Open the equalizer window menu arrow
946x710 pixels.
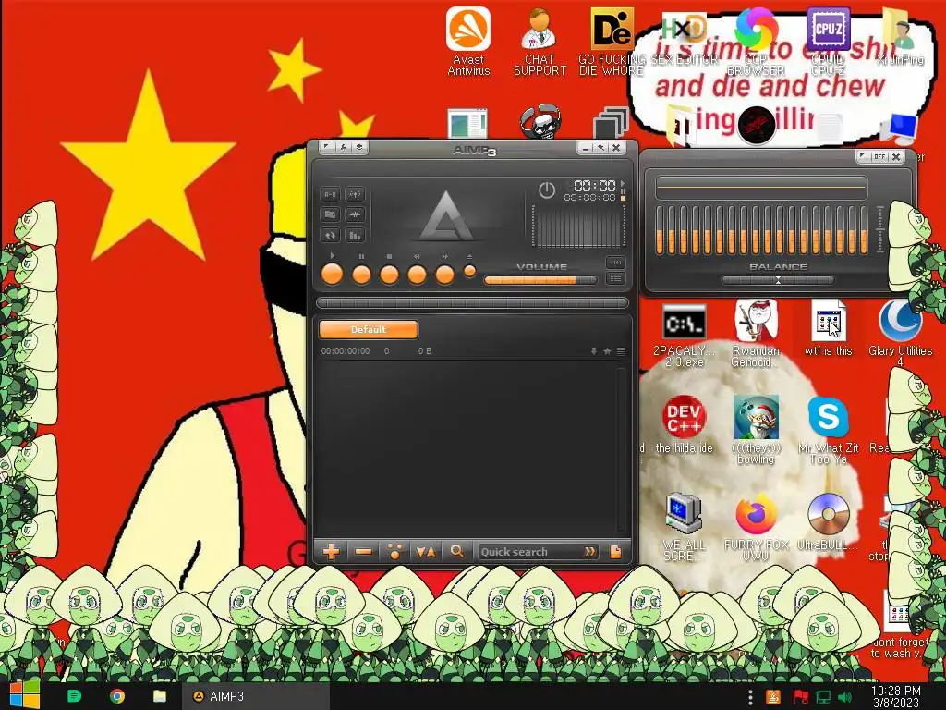pos(864,157)
